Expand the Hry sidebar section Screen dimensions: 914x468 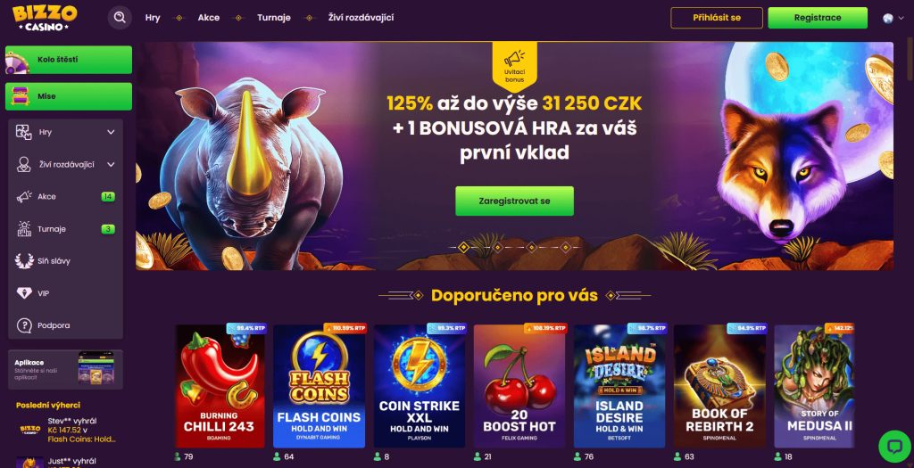click(x=65, y=132)
